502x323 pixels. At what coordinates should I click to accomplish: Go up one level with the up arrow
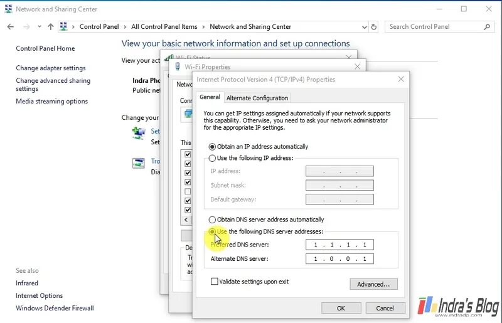pos(51,27)
